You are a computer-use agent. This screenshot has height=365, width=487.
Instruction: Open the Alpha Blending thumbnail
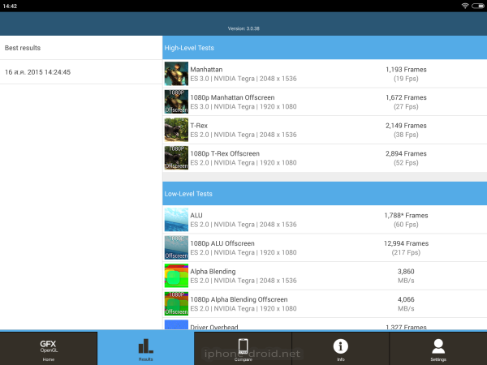pos(176,276)
